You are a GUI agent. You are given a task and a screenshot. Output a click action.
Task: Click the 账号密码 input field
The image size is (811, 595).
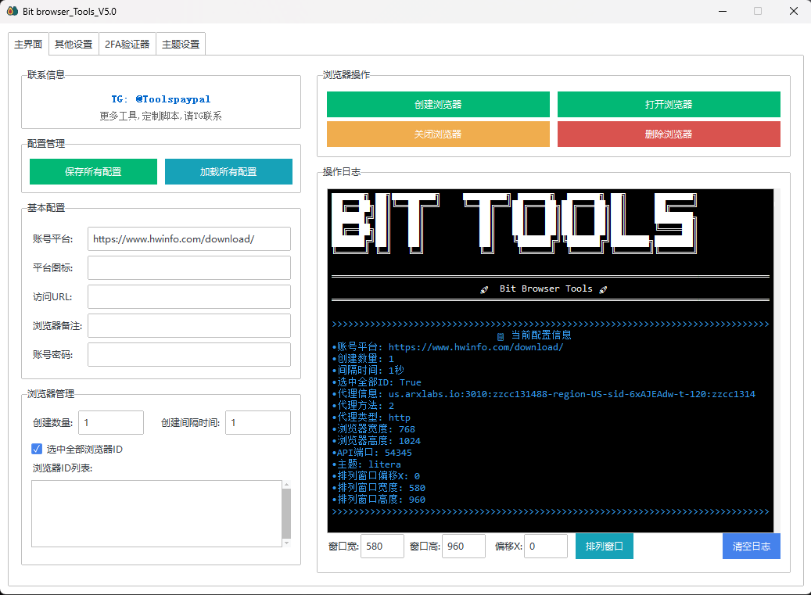[188, 354]
